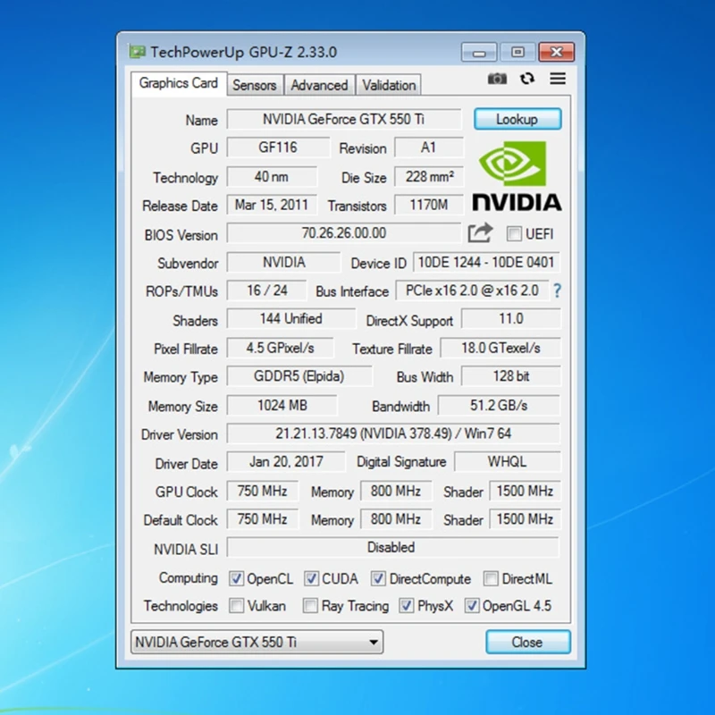Click the GPU-Z title bar app icon

click(x=138, y=52)
